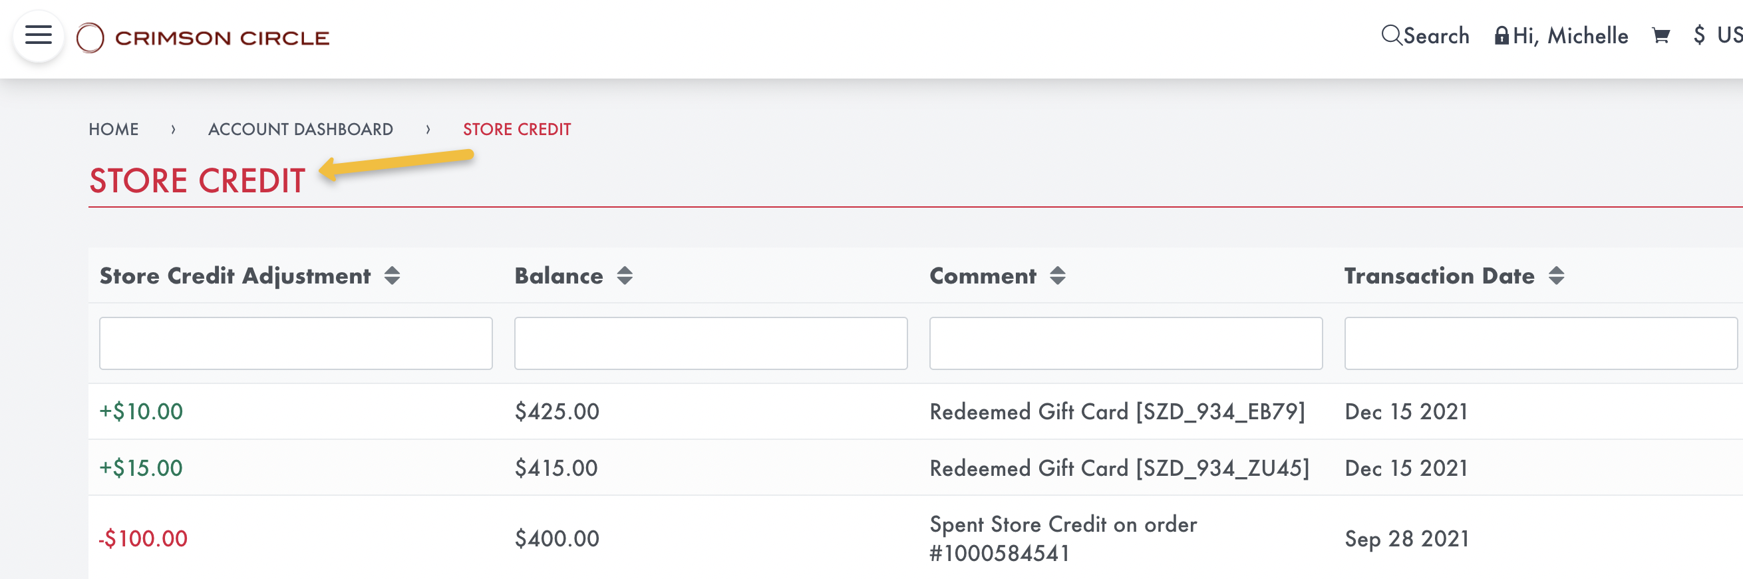
Task: Toggle sorting on the Comment column
Action: coord(1058,276)
